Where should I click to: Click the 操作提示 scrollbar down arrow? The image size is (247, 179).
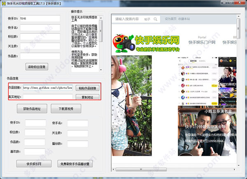click(x=101, y=70)
